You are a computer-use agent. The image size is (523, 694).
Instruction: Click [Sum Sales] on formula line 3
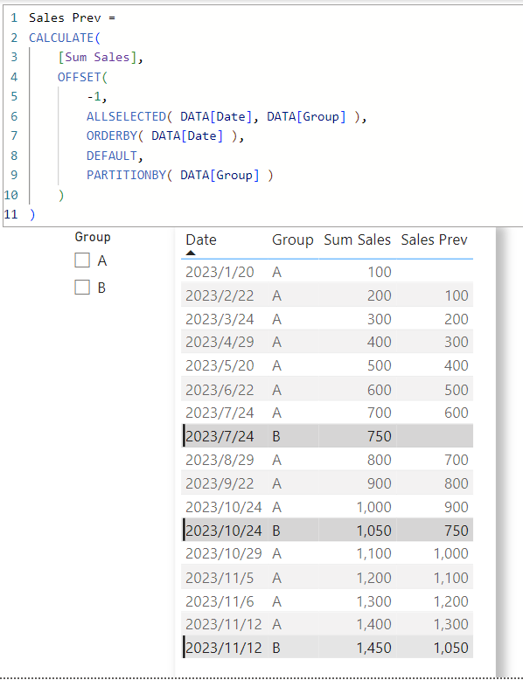pos(97,57)
